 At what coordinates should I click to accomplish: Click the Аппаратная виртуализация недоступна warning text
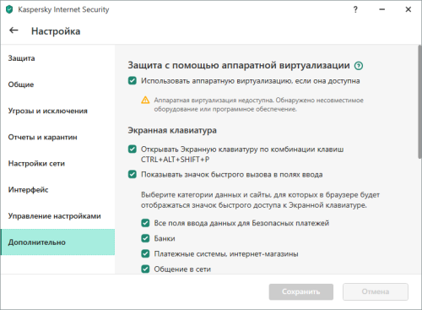click(258, 105)
